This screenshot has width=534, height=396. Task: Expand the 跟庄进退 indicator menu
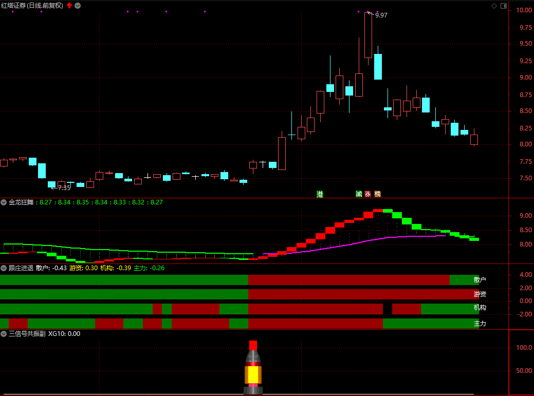pos(4,268)
